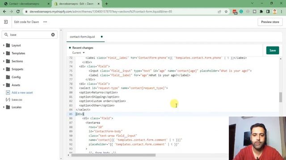Click the search magnifier icon

tap(6, 35)
